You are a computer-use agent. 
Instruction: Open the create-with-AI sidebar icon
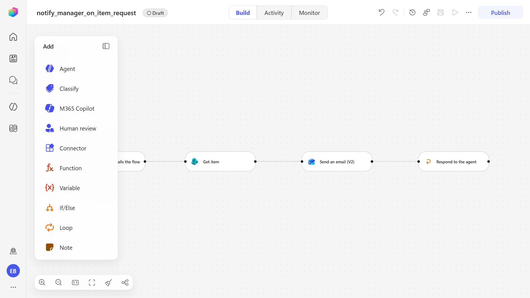point(13,58)
